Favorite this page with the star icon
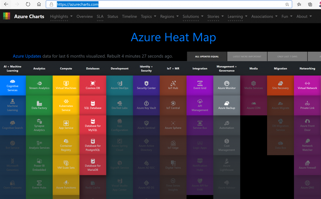This screenshot has width=321, height=199. [287, 4]
